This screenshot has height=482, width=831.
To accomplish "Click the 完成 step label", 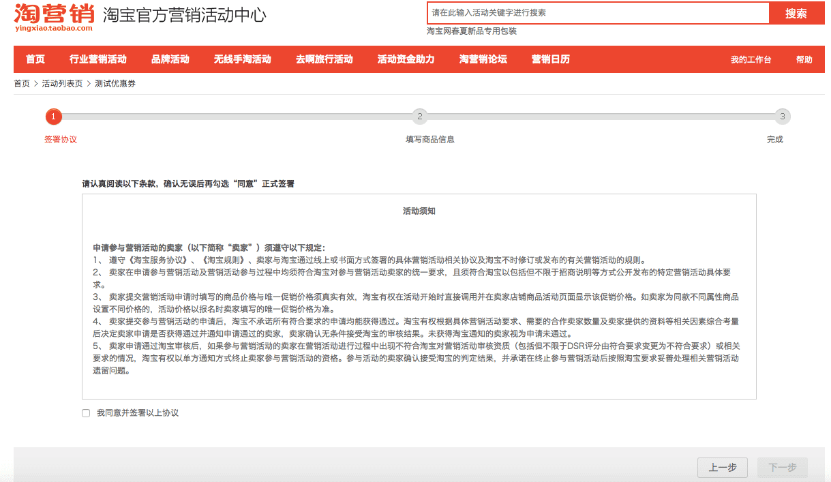I will (775, 139).
